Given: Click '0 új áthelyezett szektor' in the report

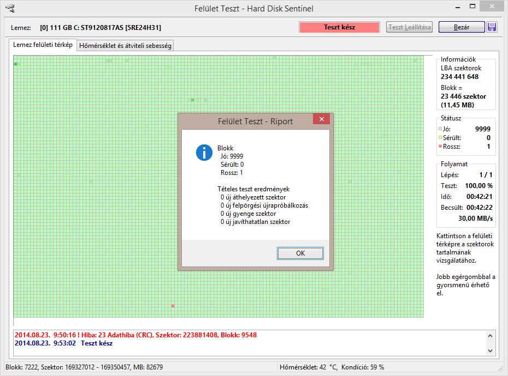Looking at the screenshot, I should pos(253,197).
